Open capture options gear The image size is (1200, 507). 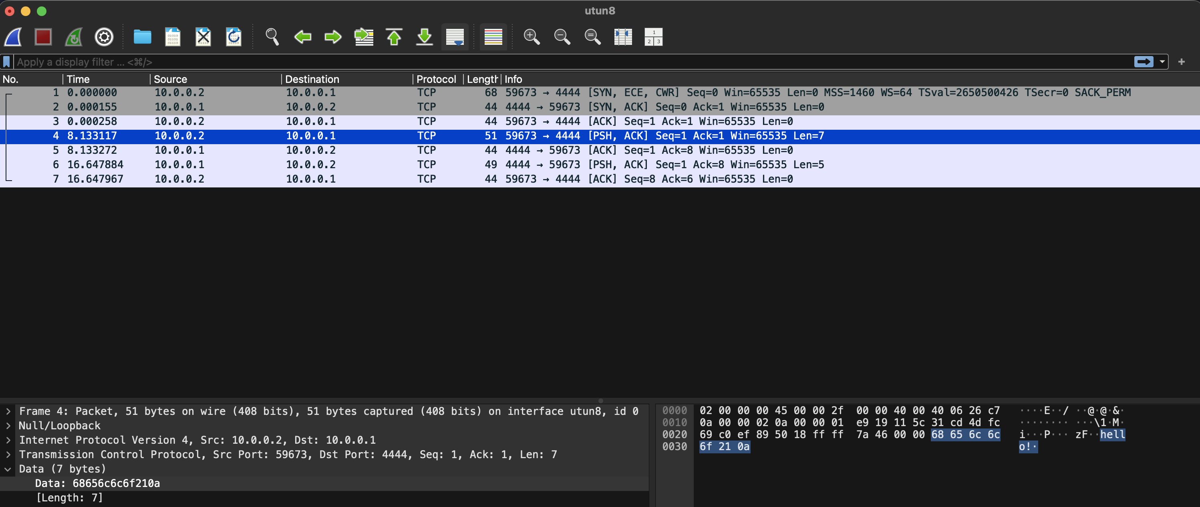[x=104, y=37]
